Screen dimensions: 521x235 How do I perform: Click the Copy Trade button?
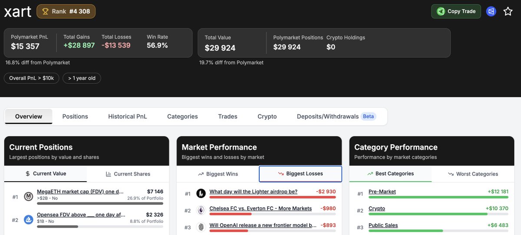tap(456, 11)
